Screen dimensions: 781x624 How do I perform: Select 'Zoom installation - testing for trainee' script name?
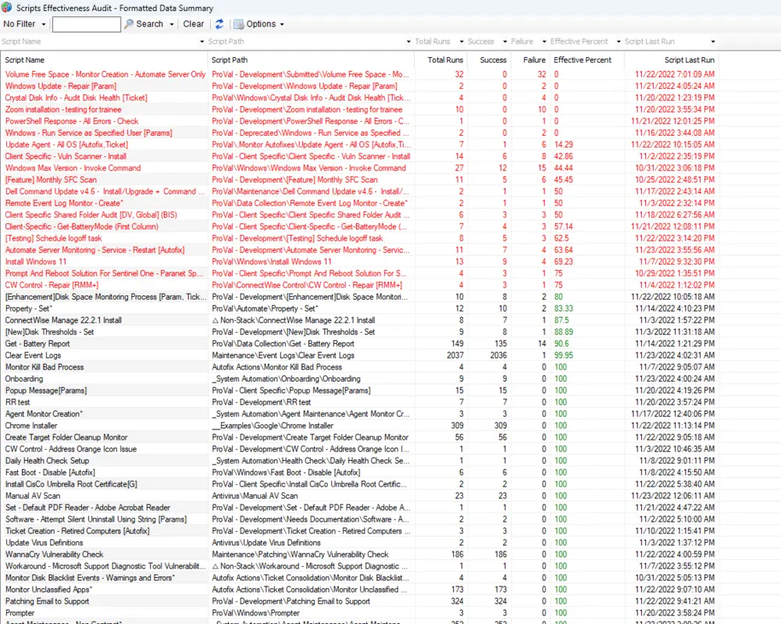tap(63, 109)
